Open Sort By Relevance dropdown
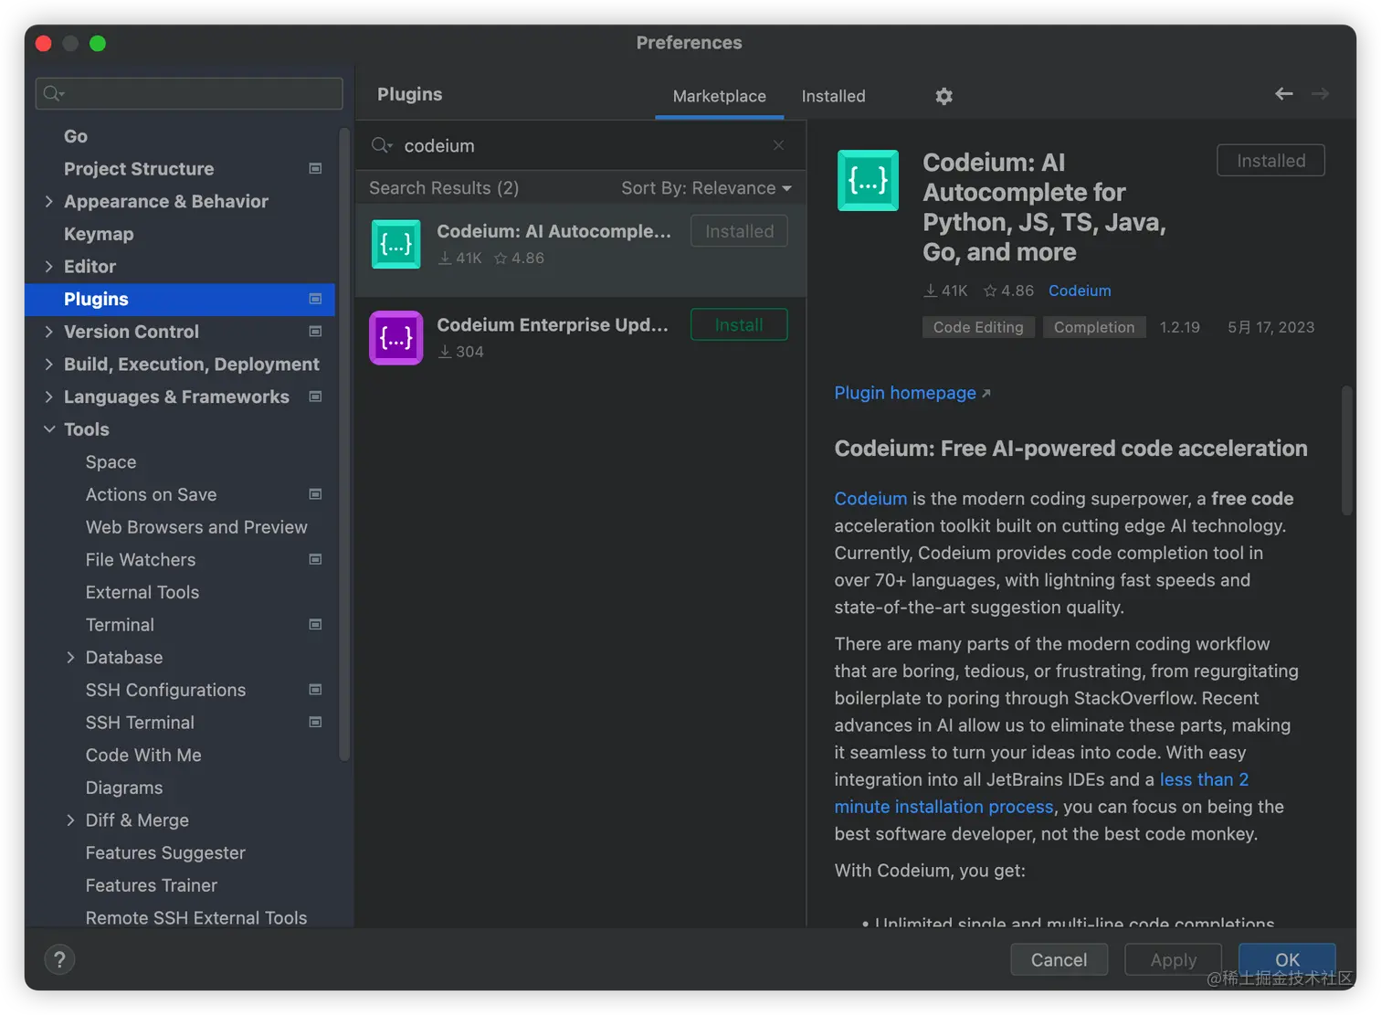Screen dimensions: 1381x1015 706,188
